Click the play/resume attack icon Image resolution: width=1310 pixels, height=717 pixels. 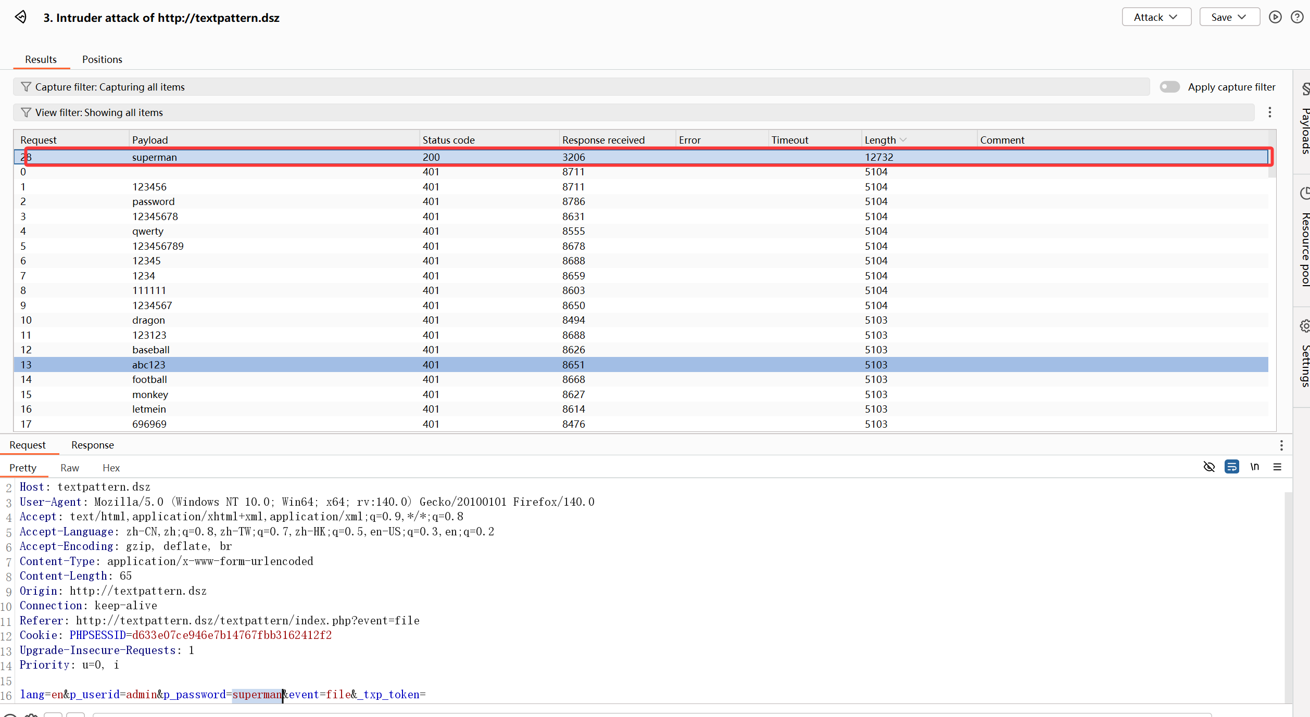point(1275,17)
